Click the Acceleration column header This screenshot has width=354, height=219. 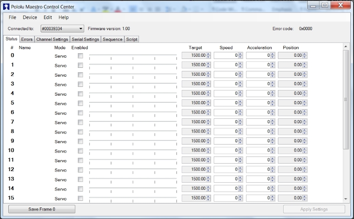[259, 48]
